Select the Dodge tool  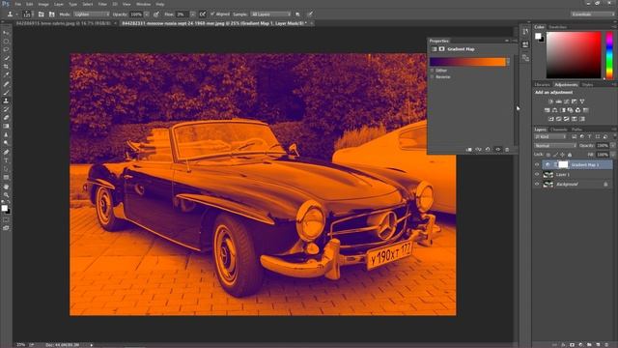(6, 143)
